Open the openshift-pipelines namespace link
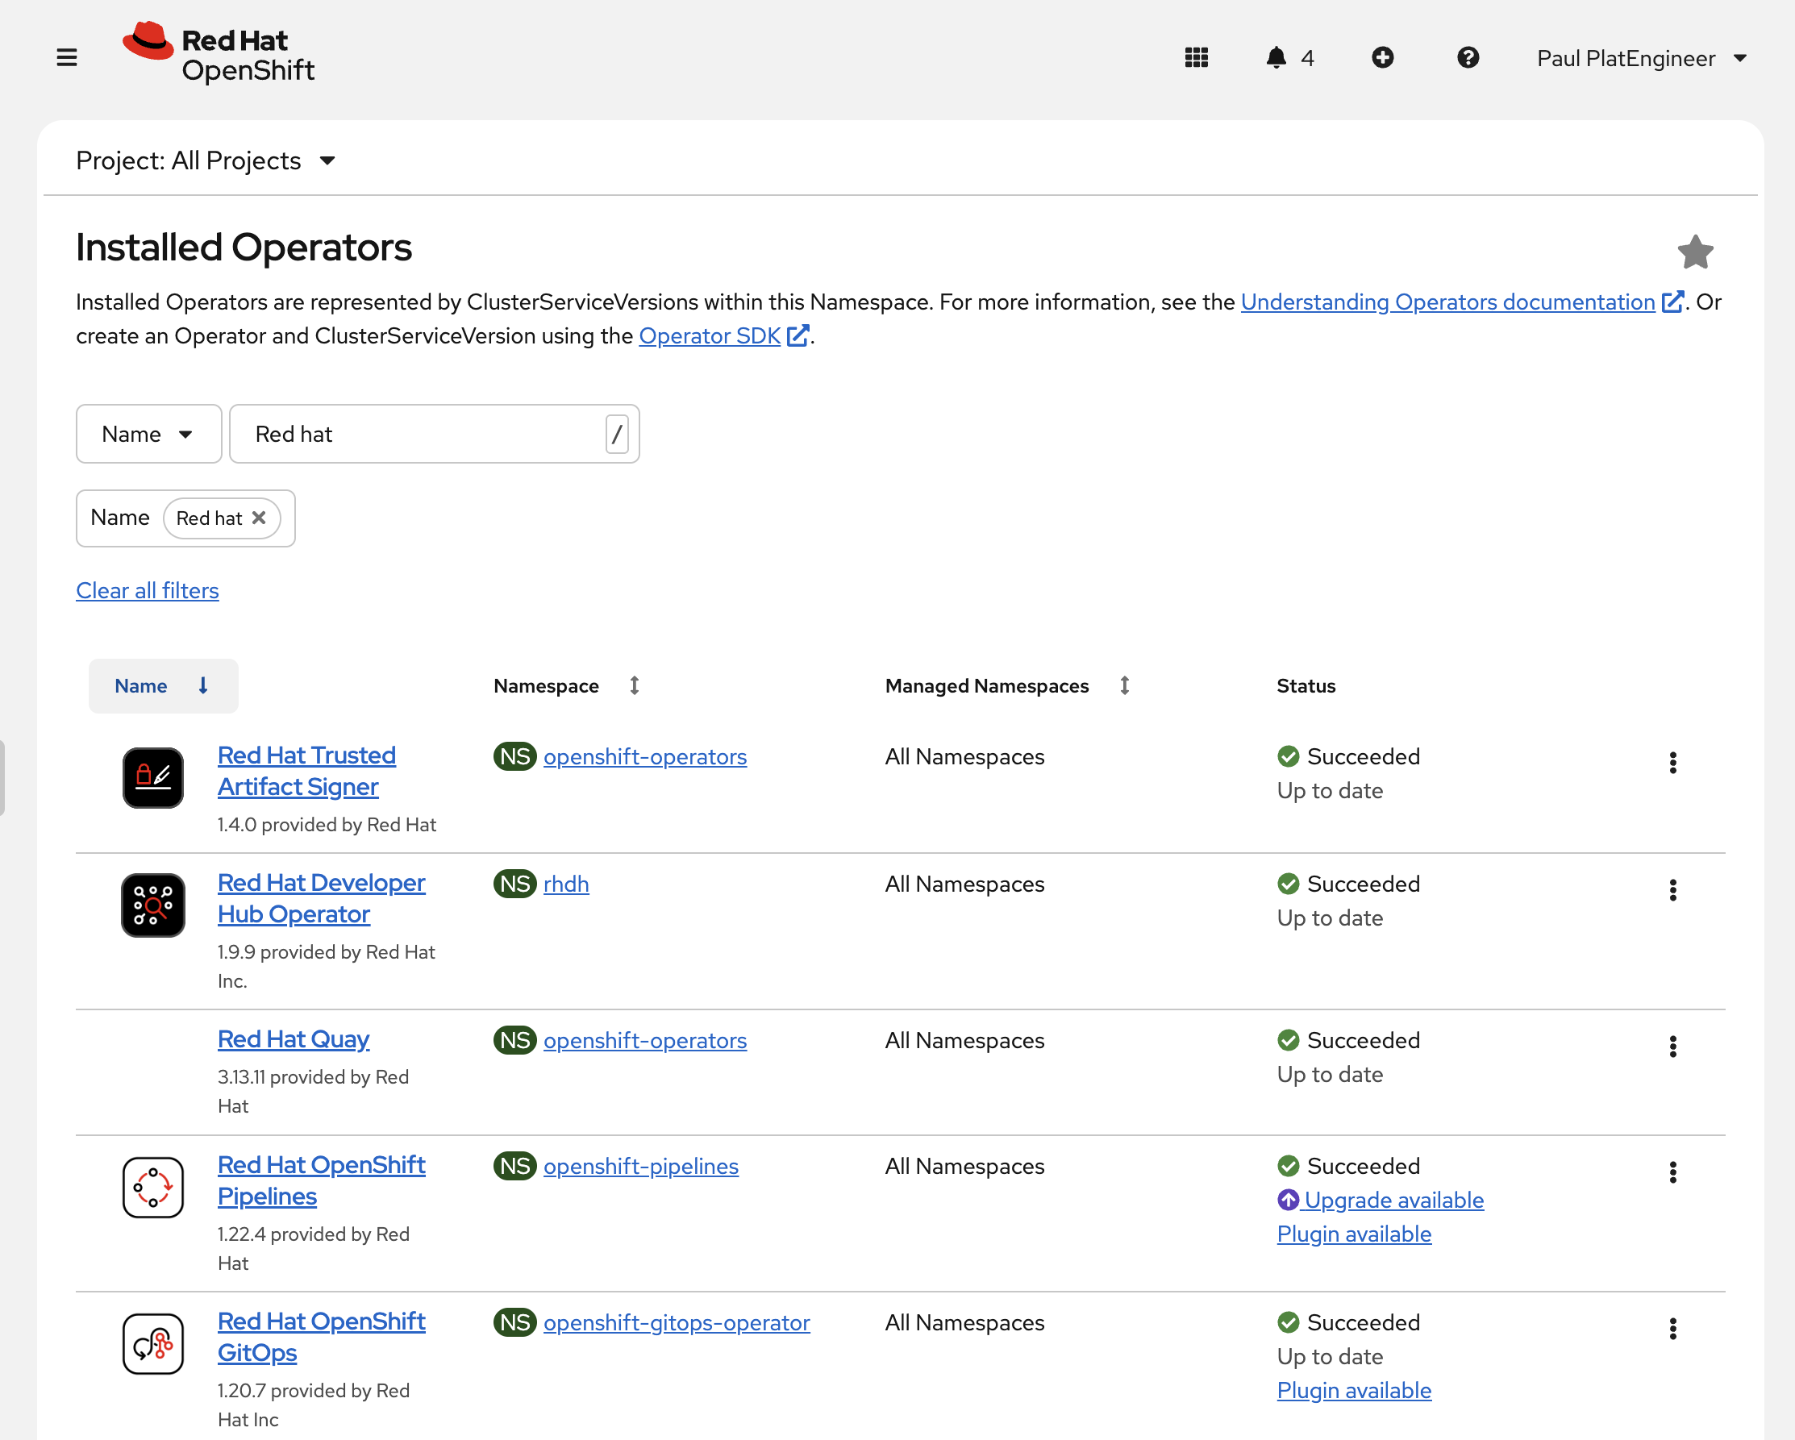Viewport: 1795px width, 1440px height. 641,1166
